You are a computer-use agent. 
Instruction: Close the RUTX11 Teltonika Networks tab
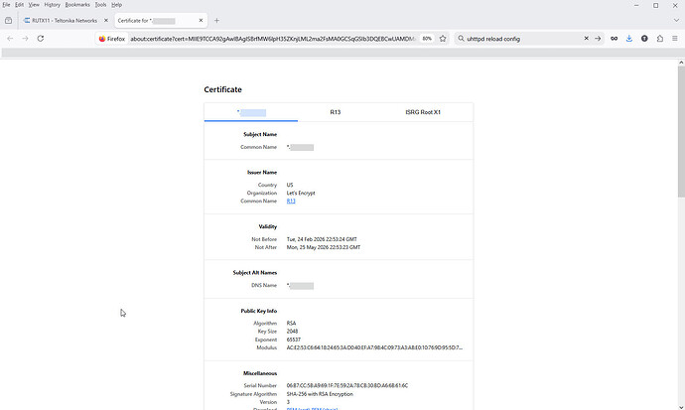coord(105,20)
